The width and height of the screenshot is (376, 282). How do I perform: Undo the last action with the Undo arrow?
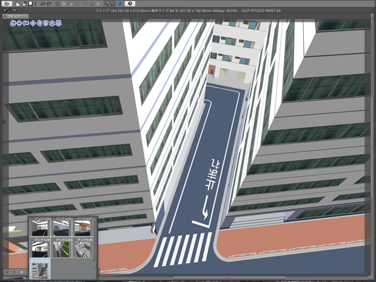[x=42, y=4]
